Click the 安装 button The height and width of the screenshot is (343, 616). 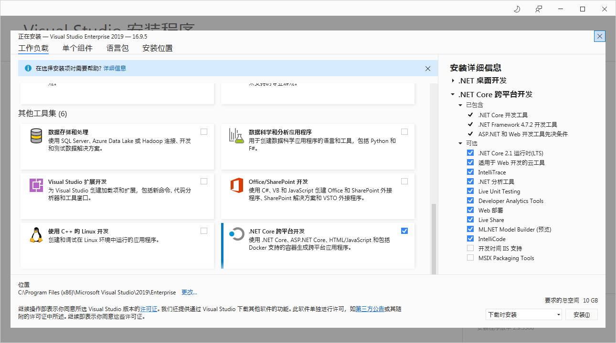pyautogui.click(x=582, y=314)
